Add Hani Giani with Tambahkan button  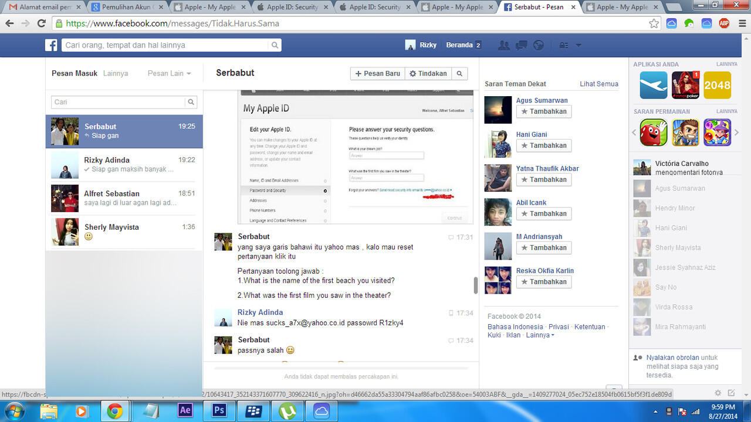pyautogui.click(x=544, y=145)
